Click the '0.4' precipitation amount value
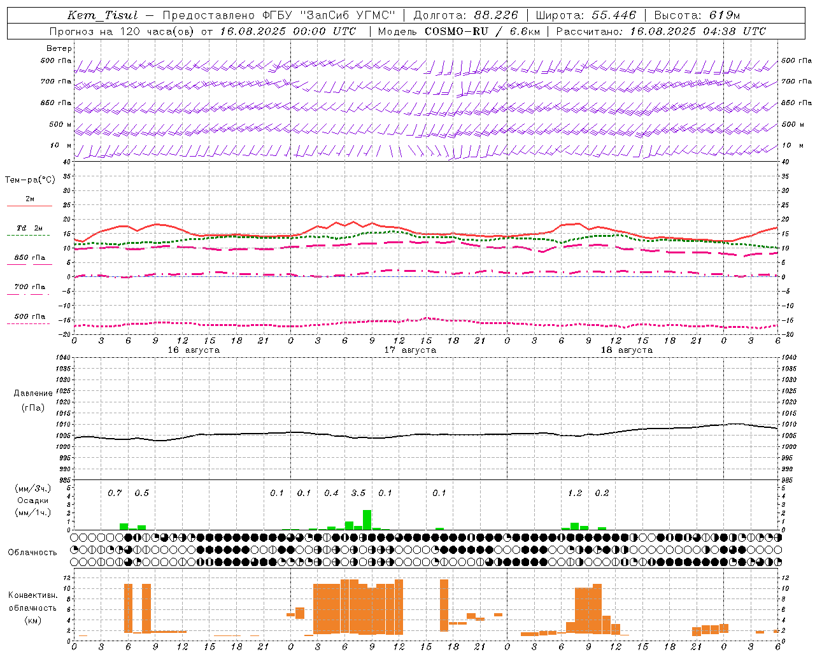The image size is (815, 652). (331, 493)
